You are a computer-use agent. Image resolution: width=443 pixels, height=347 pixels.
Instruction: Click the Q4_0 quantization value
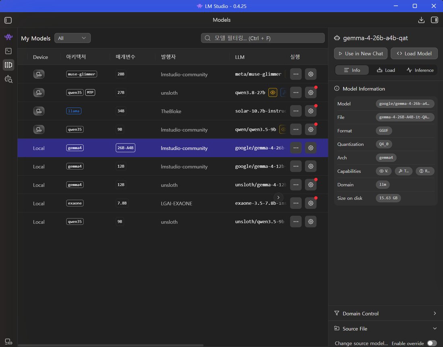click(384, 144)
